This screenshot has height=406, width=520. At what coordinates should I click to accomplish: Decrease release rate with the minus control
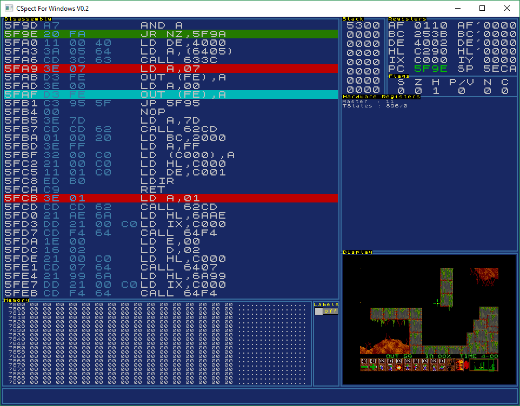click(365, 366)
